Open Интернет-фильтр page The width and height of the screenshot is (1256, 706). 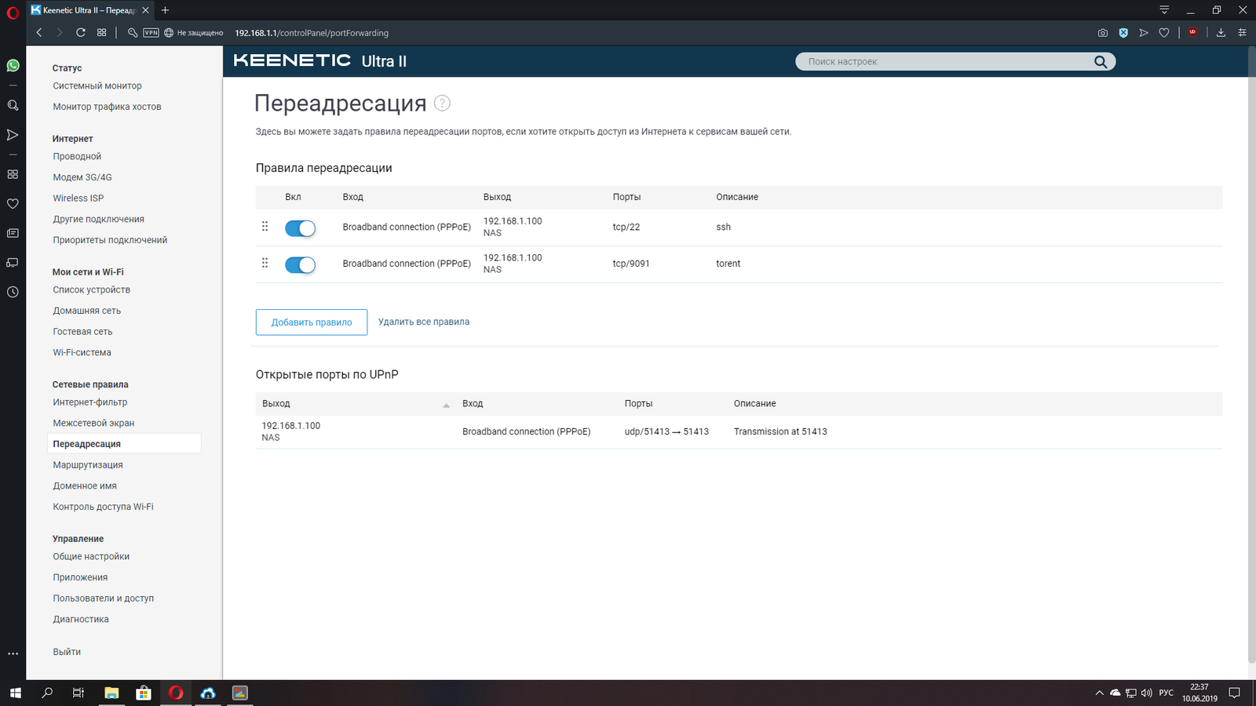90,402
